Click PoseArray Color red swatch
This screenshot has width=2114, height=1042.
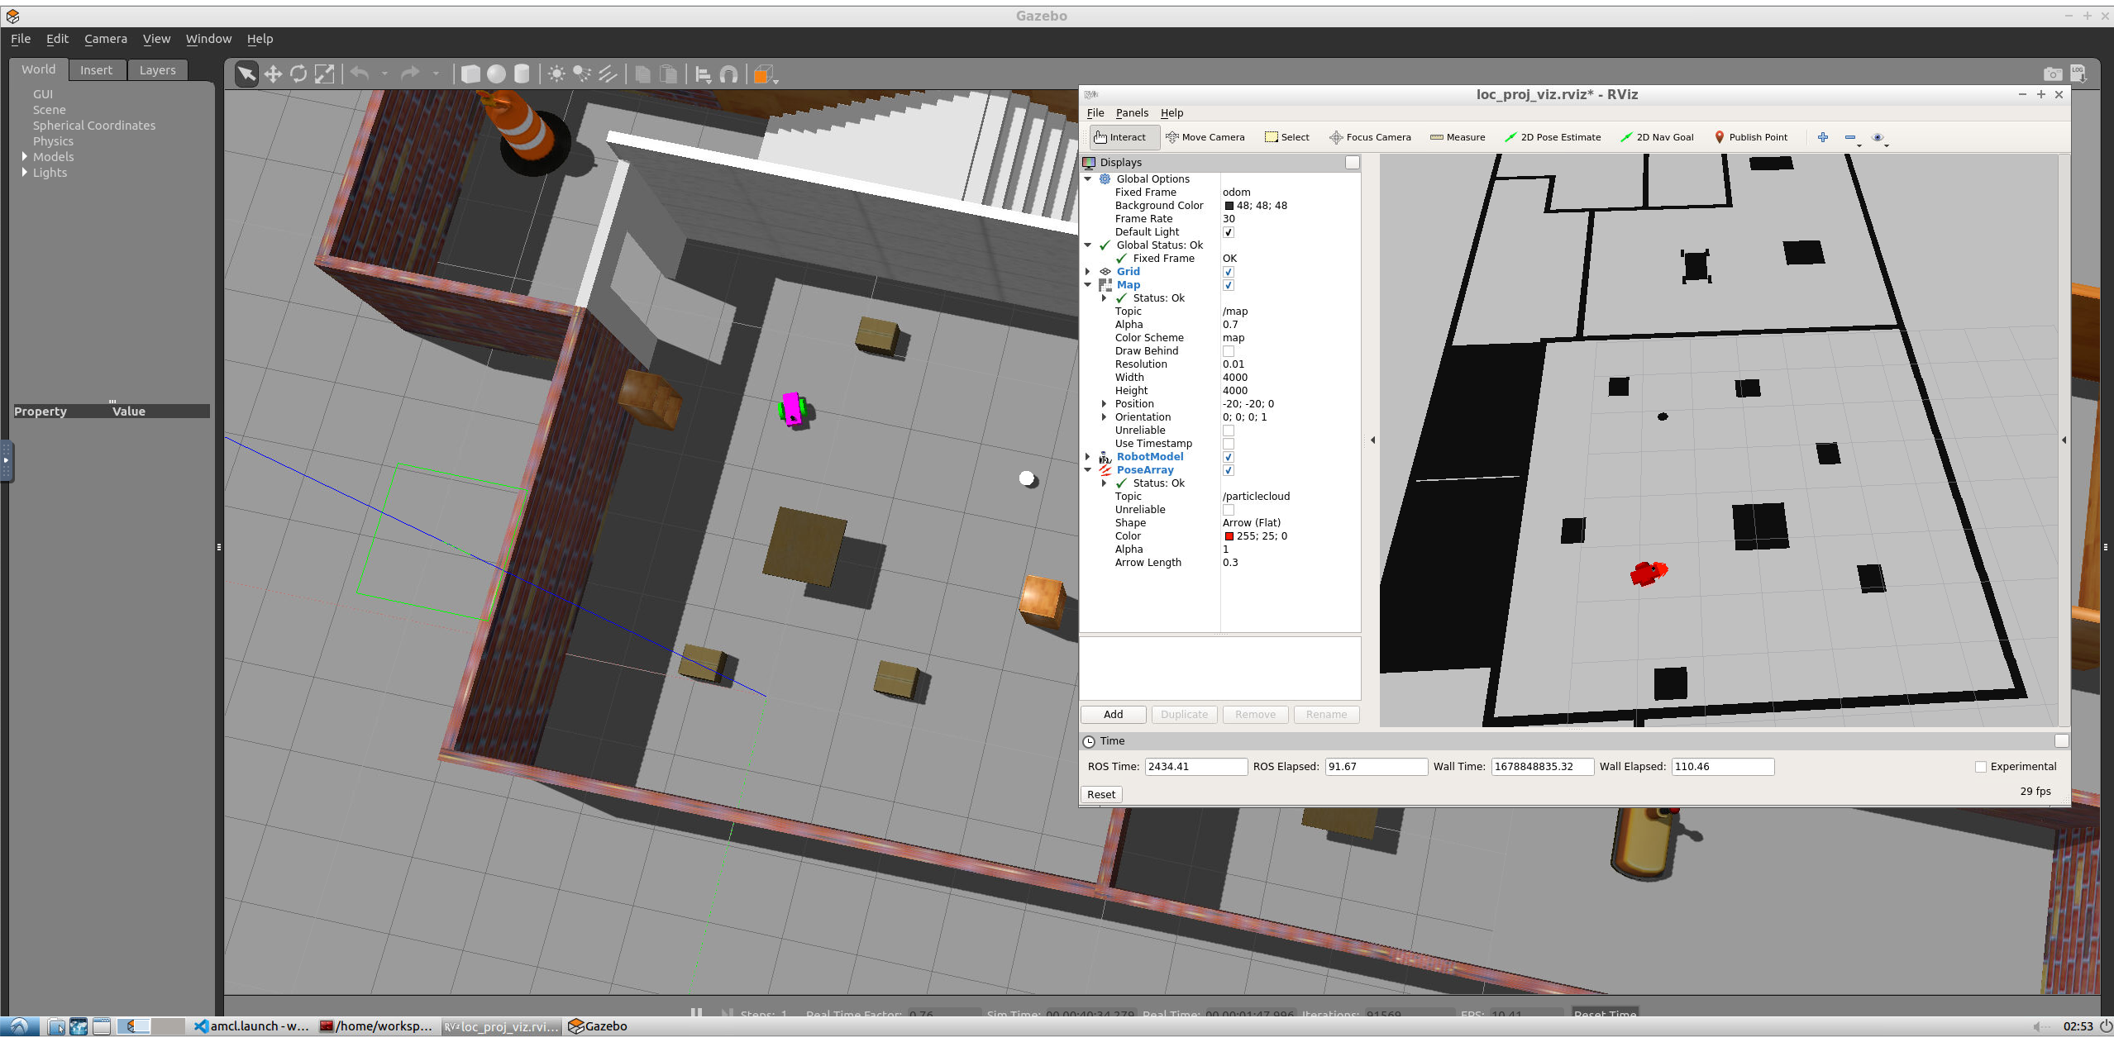(1229, 536)
